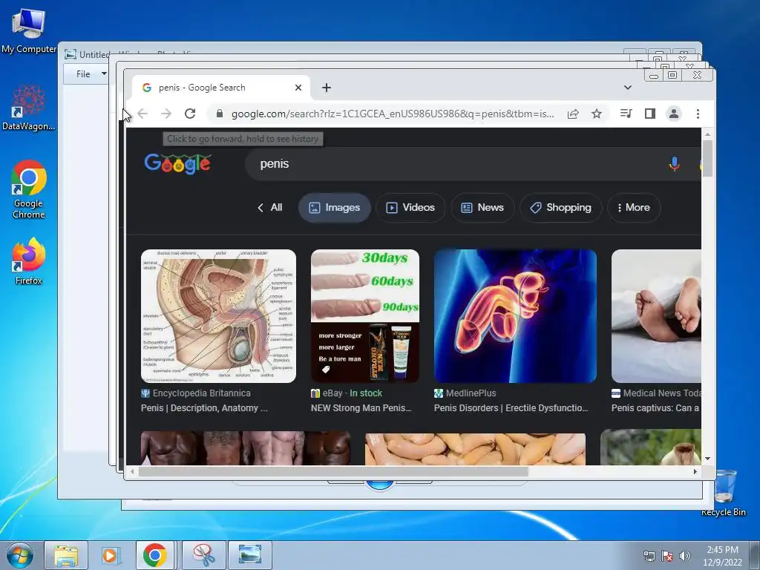760x570 pixels.
Task: Click the eBay In stock source link
Action: click(x=347, y=393)
